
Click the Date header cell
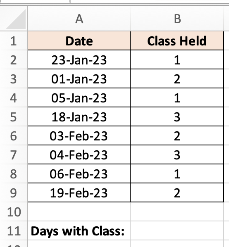click(79, 41)
